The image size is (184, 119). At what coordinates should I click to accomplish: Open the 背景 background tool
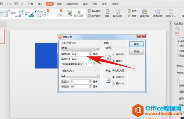[x=107, y=12]
